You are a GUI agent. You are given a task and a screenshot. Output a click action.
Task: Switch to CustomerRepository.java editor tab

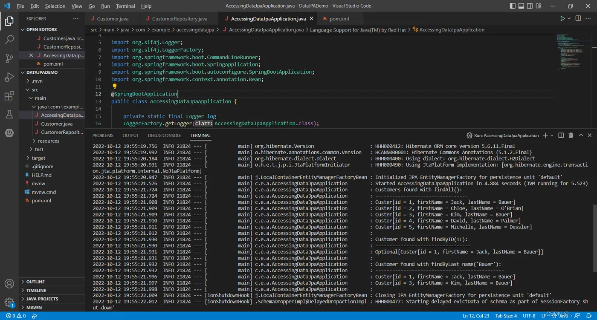coord(180,19)
